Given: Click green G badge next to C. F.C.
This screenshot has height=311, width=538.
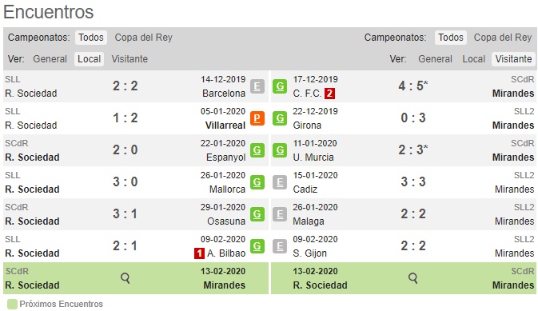Looking at the screenshot, I should click(x=280, y=86).
